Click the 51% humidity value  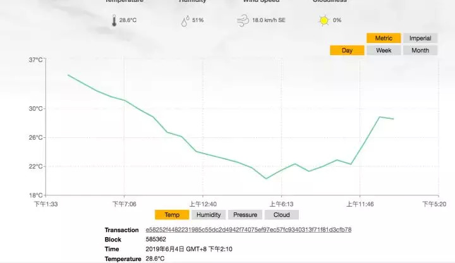[198, 20]
